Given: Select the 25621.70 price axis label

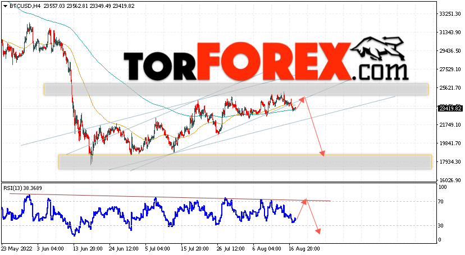Looking at the screenshot, I should coord(450,88).
